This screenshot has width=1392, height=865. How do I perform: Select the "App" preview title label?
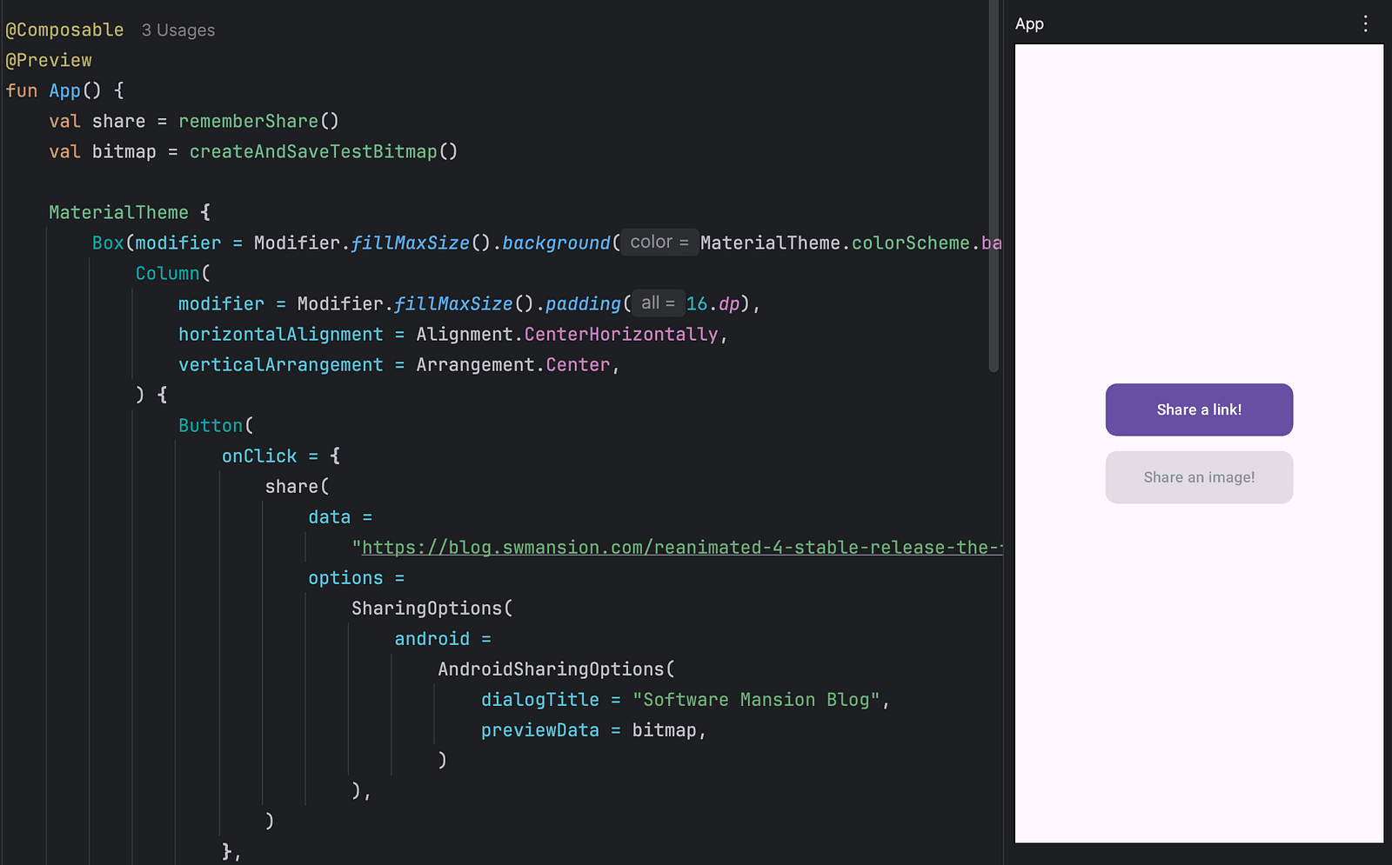pos(1029,24)
